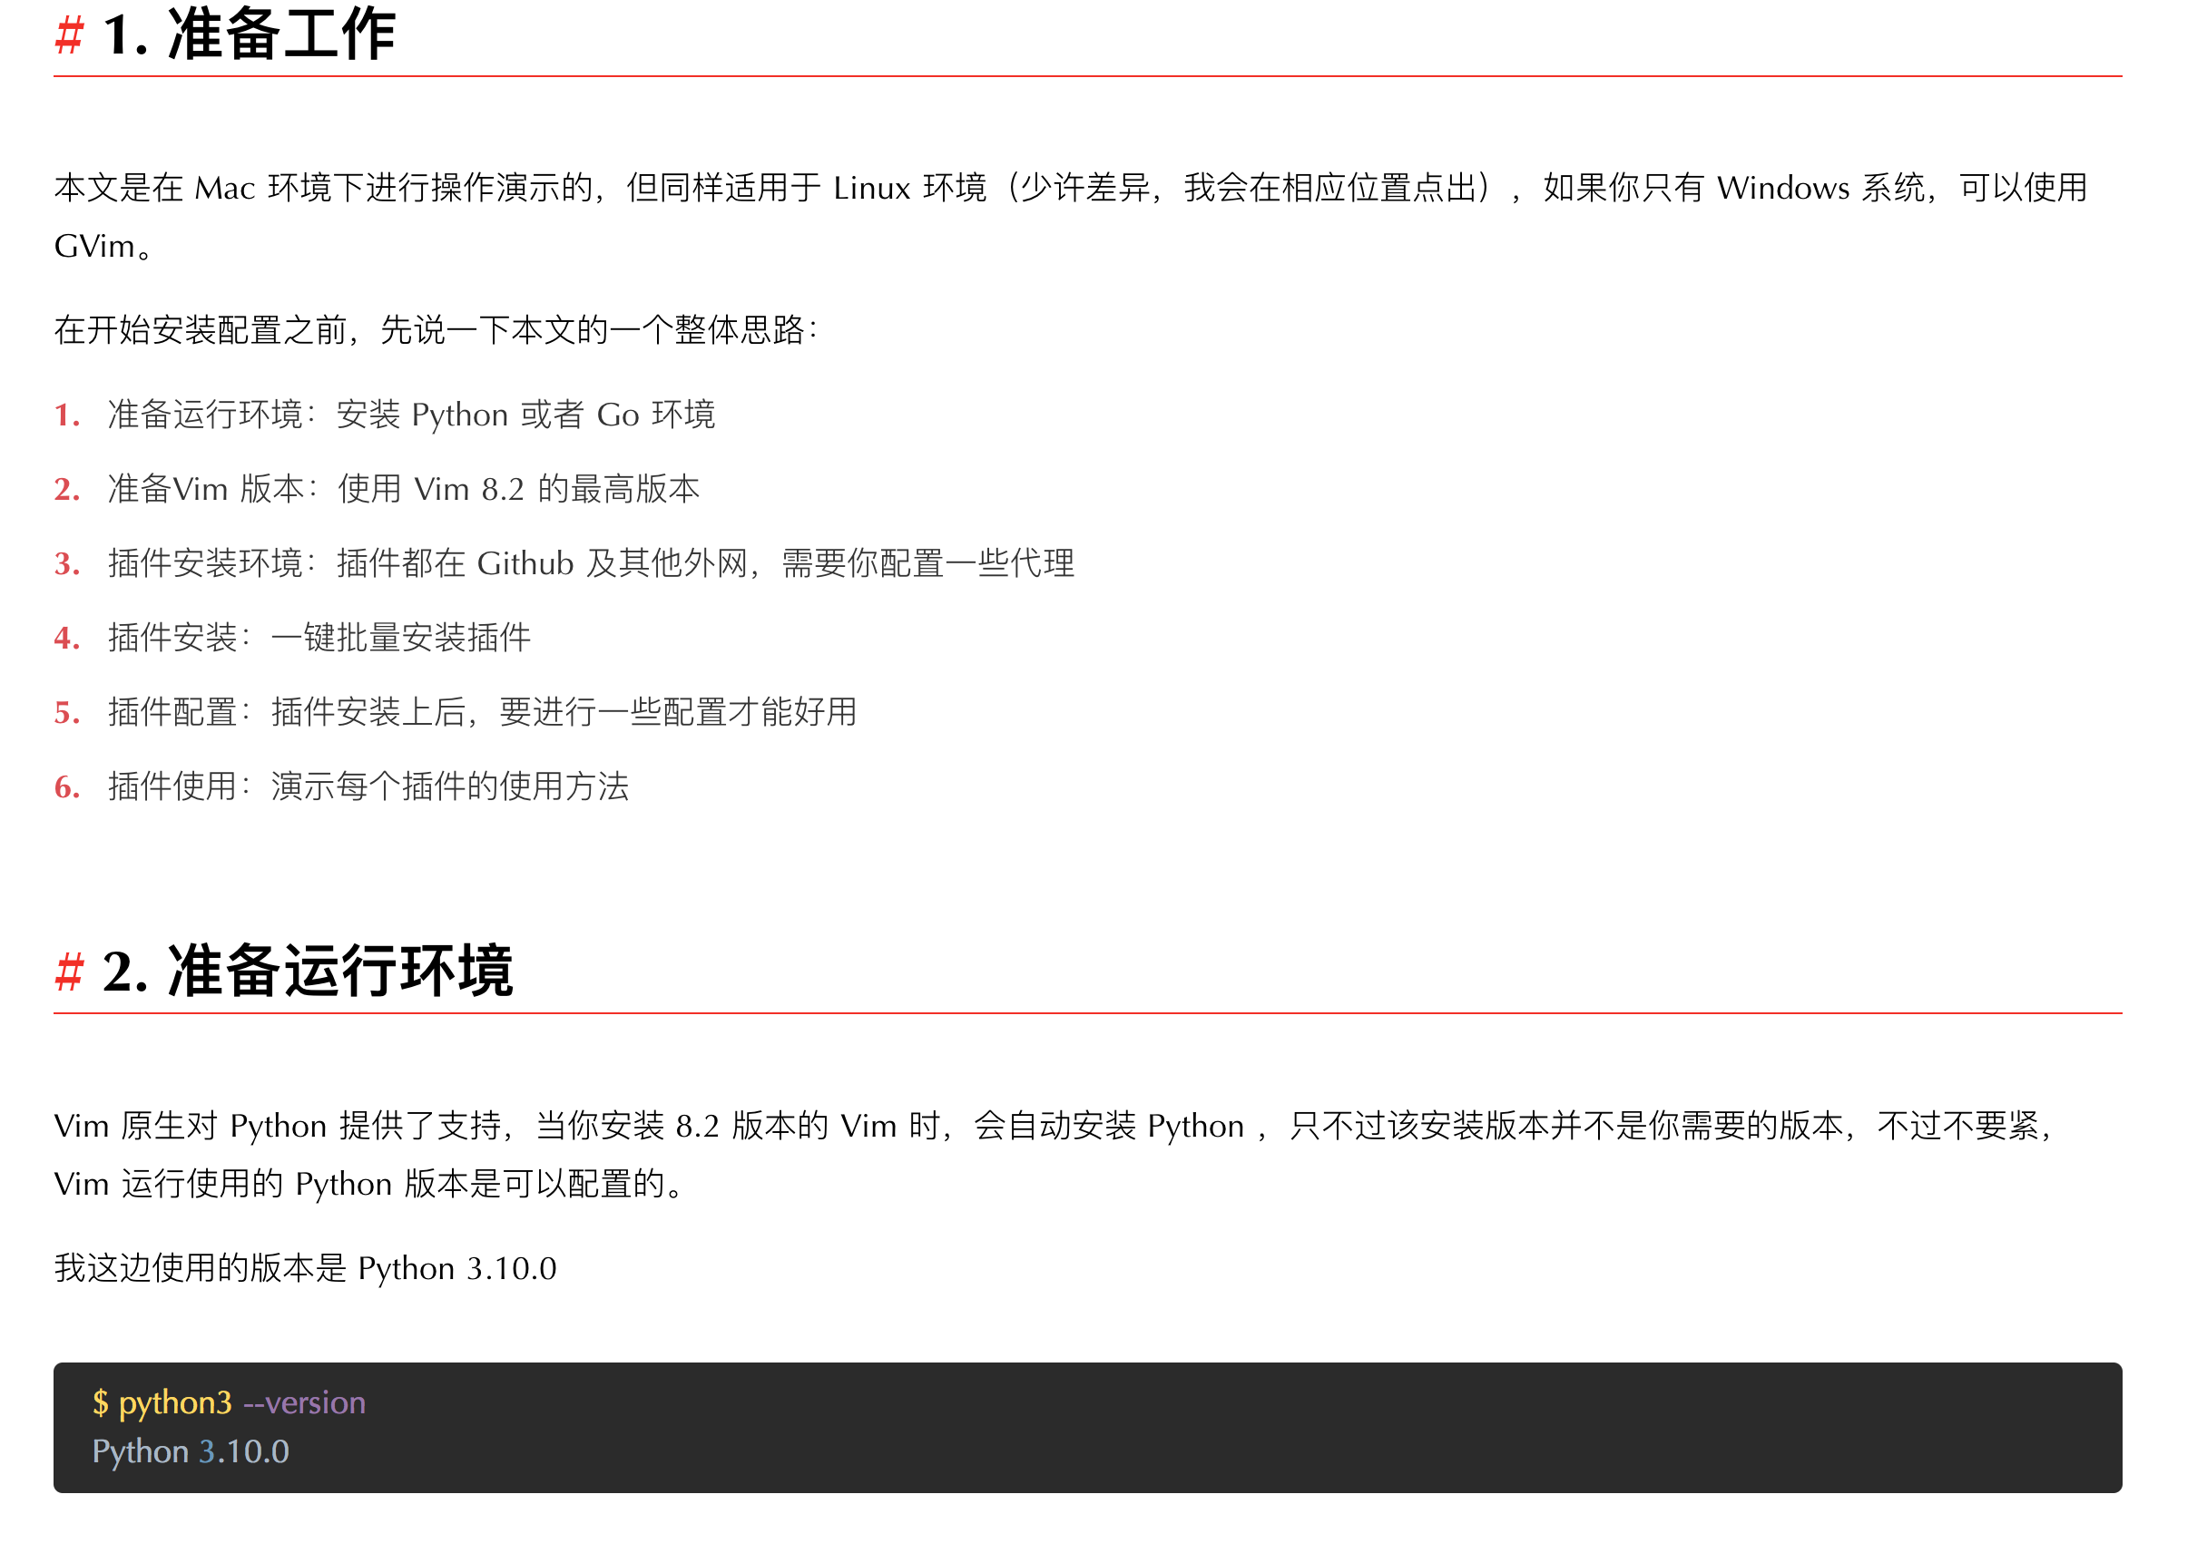Click the red list number 6.

pos(66,787)
